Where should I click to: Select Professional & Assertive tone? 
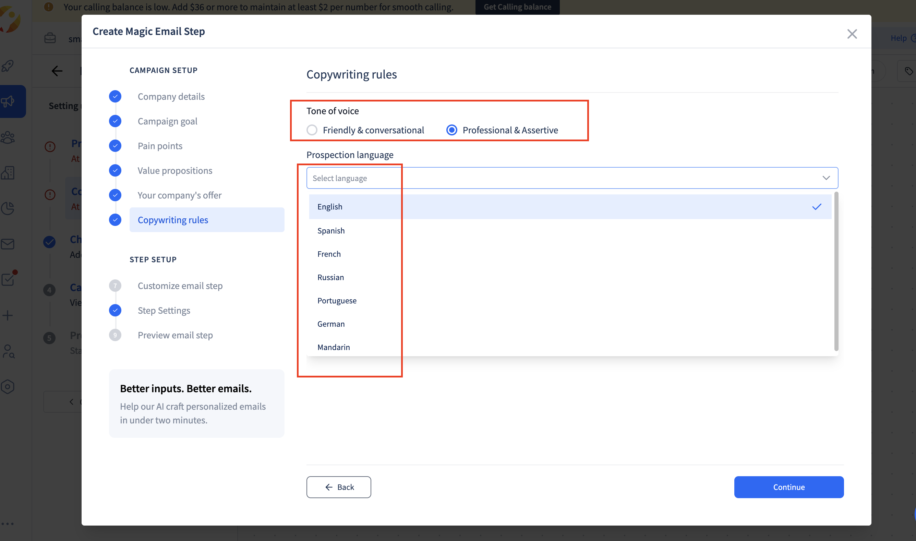coord(451,130)
